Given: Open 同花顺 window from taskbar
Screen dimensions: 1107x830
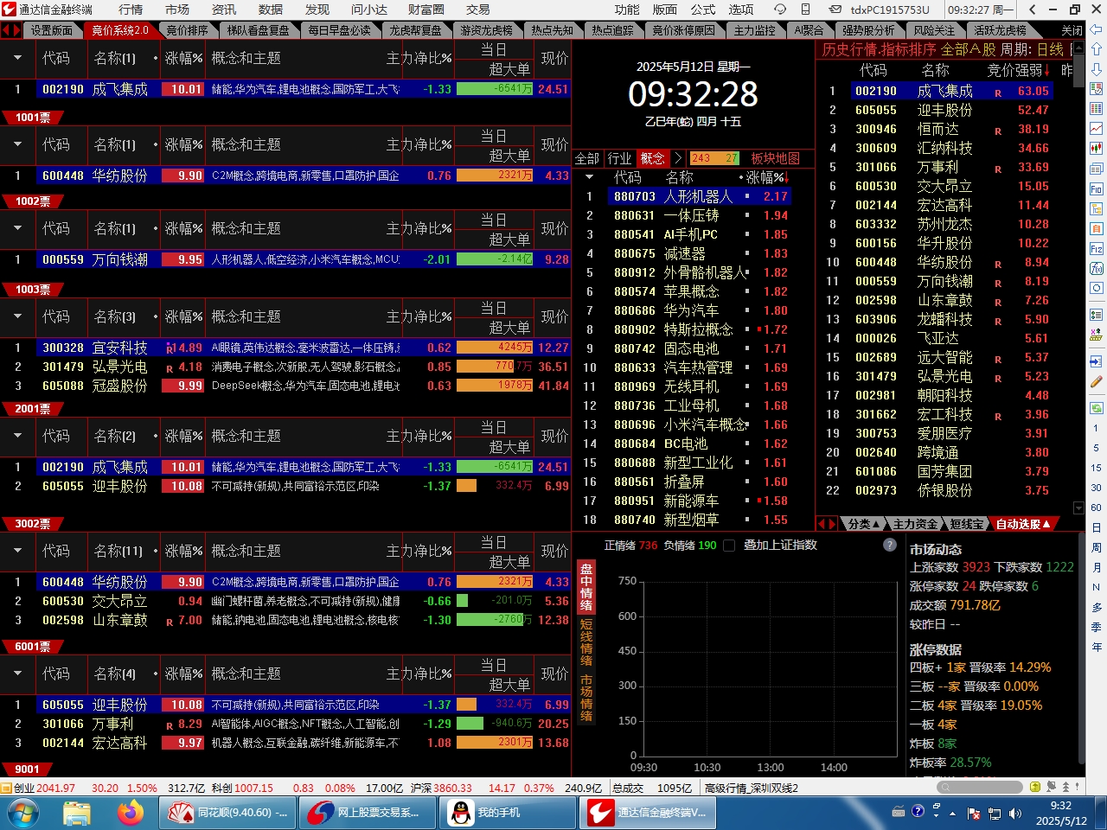Looking at the screenshot, I should [x=227, y=813].
